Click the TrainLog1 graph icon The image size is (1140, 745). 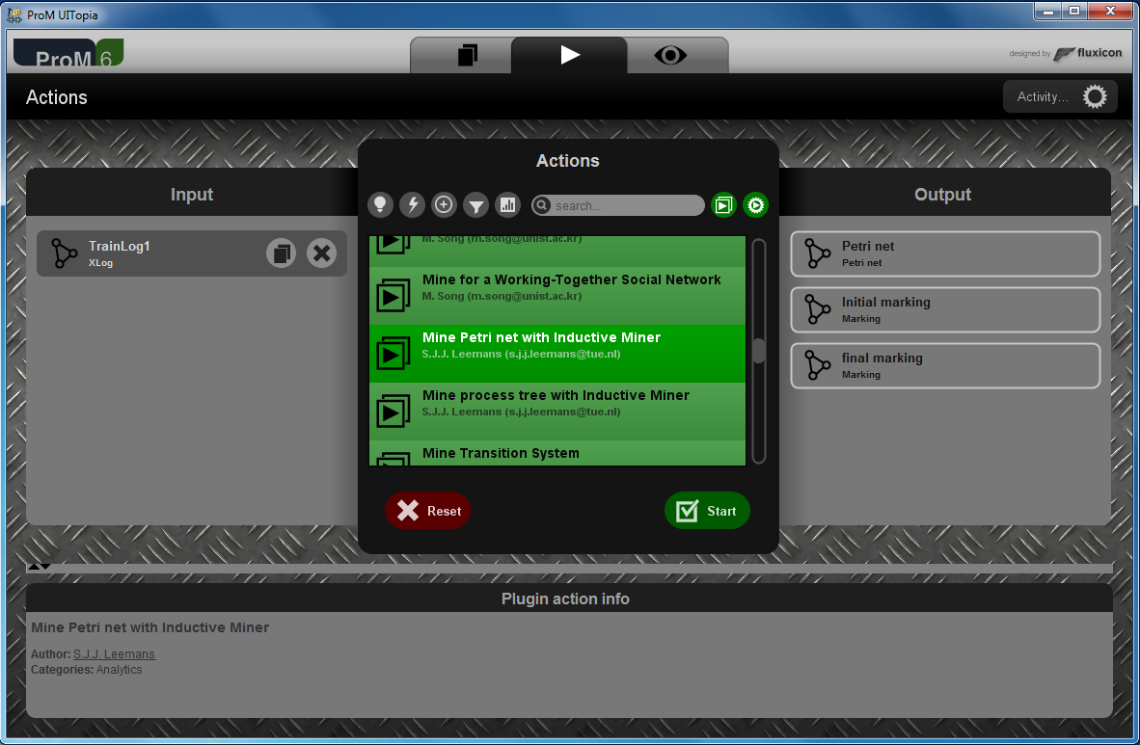point(64,253)
